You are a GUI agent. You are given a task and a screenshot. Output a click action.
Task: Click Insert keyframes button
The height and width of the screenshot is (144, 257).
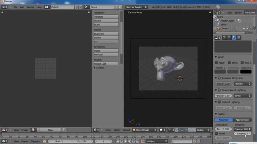[x=106, y=51]
